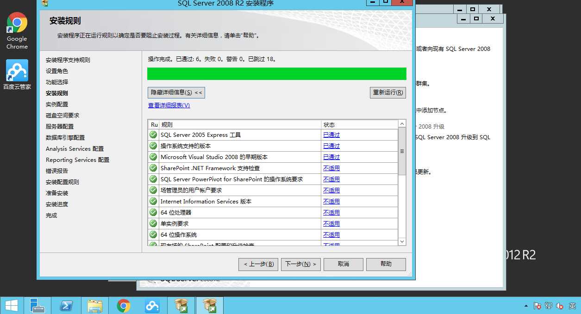Viewport: 581px width, 314px height.
Task: Select the 功能选择 step in the sidebar
Action: coord(57,82)
